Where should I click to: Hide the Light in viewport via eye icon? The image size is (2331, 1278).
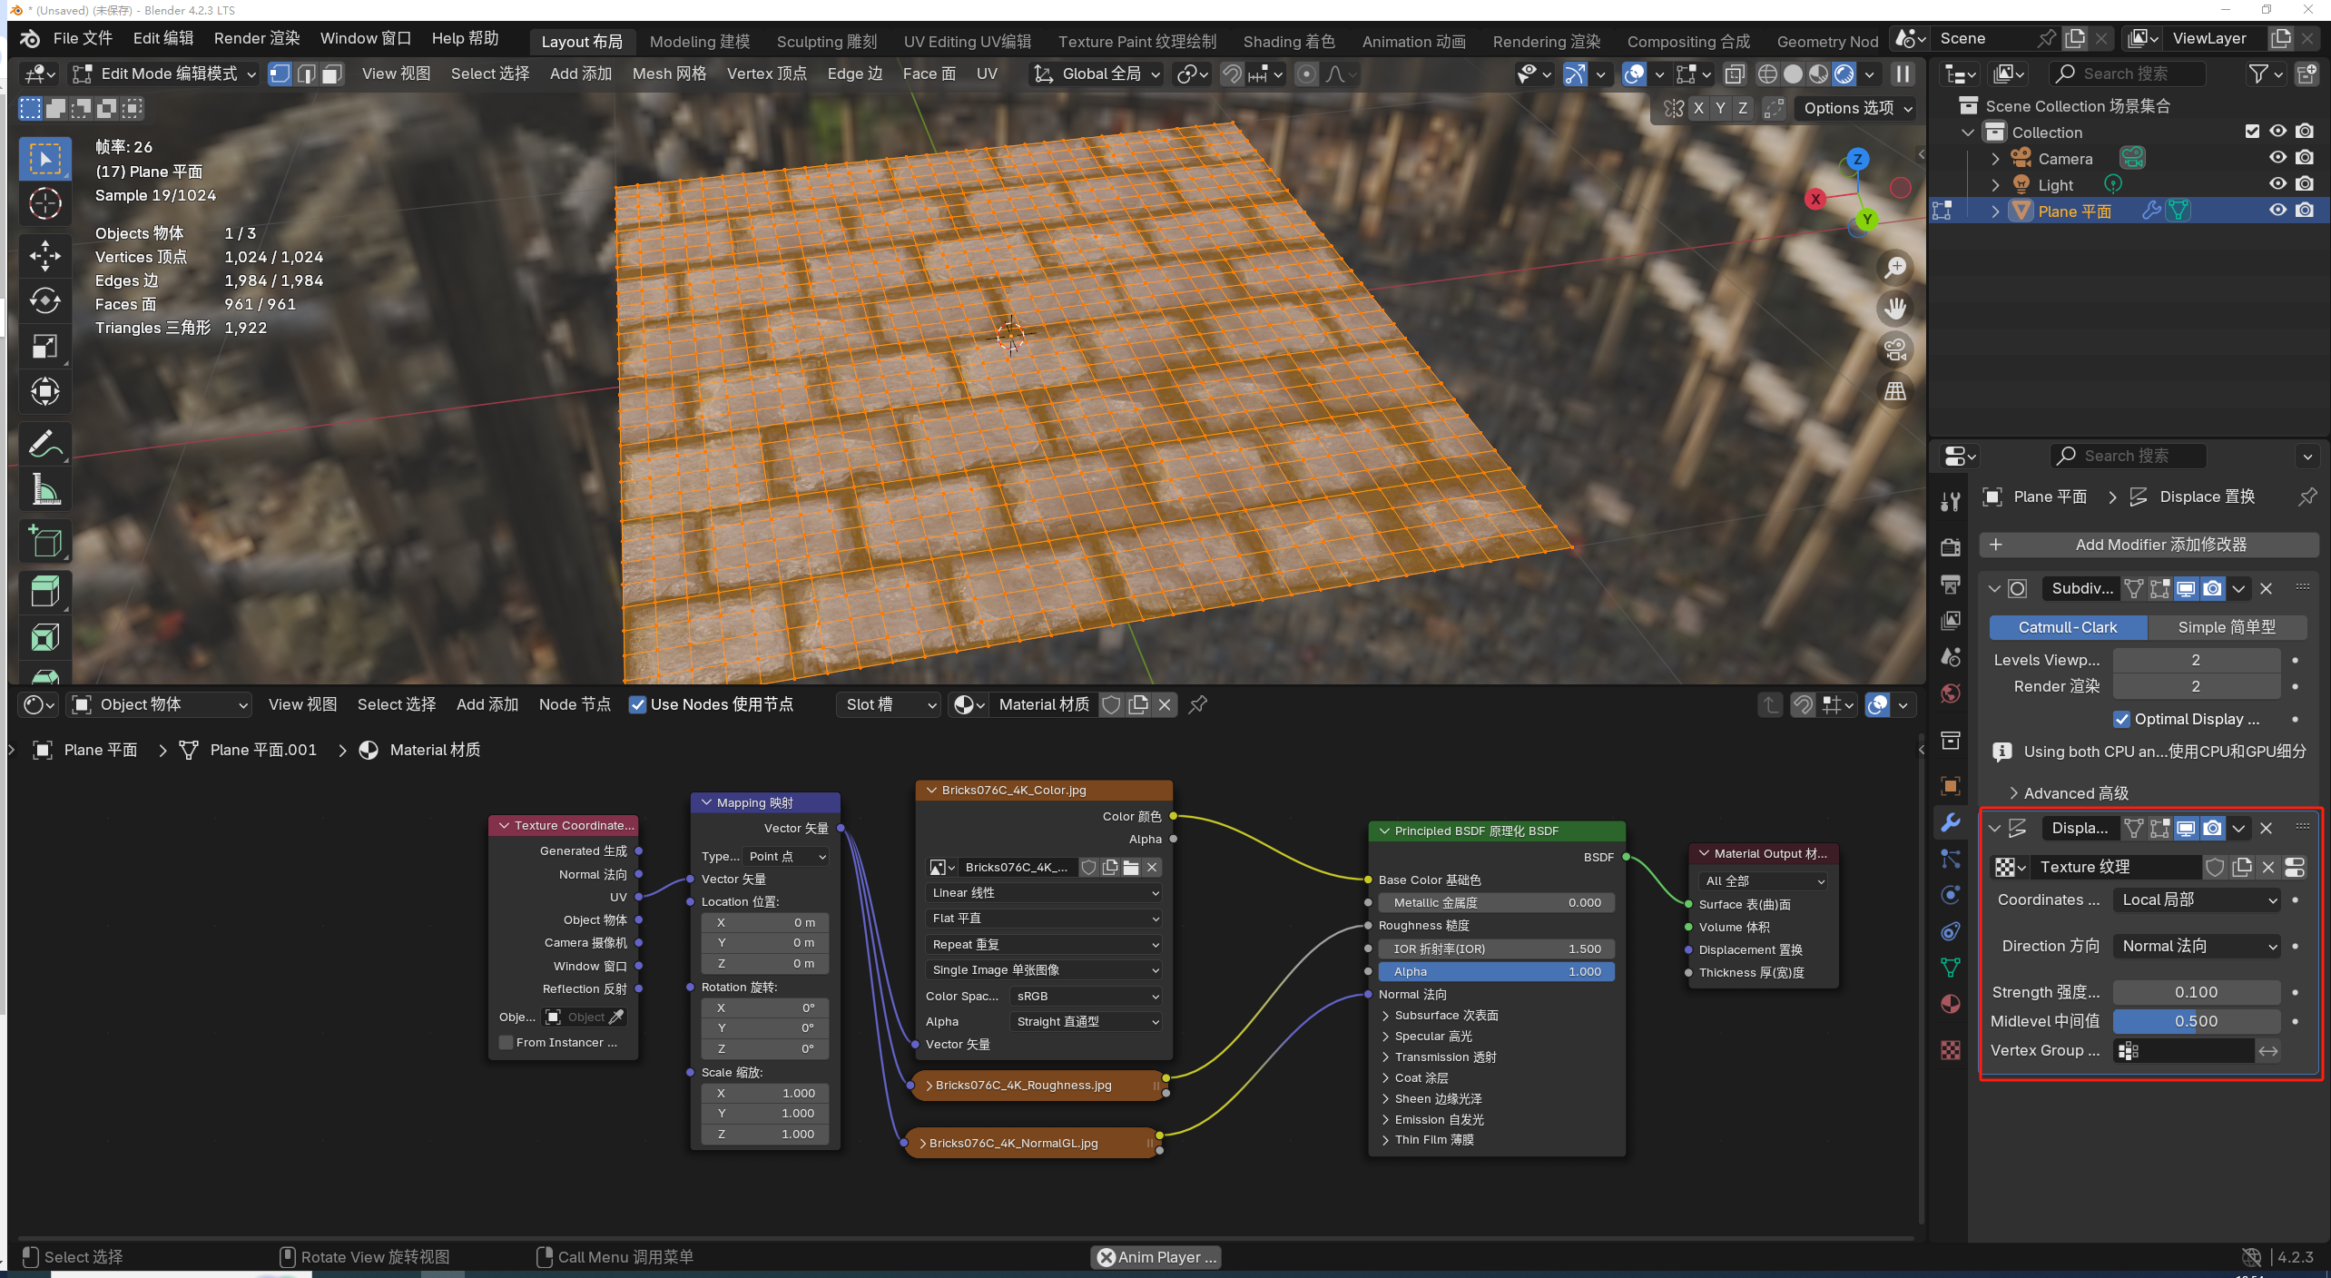point(2277,184)
